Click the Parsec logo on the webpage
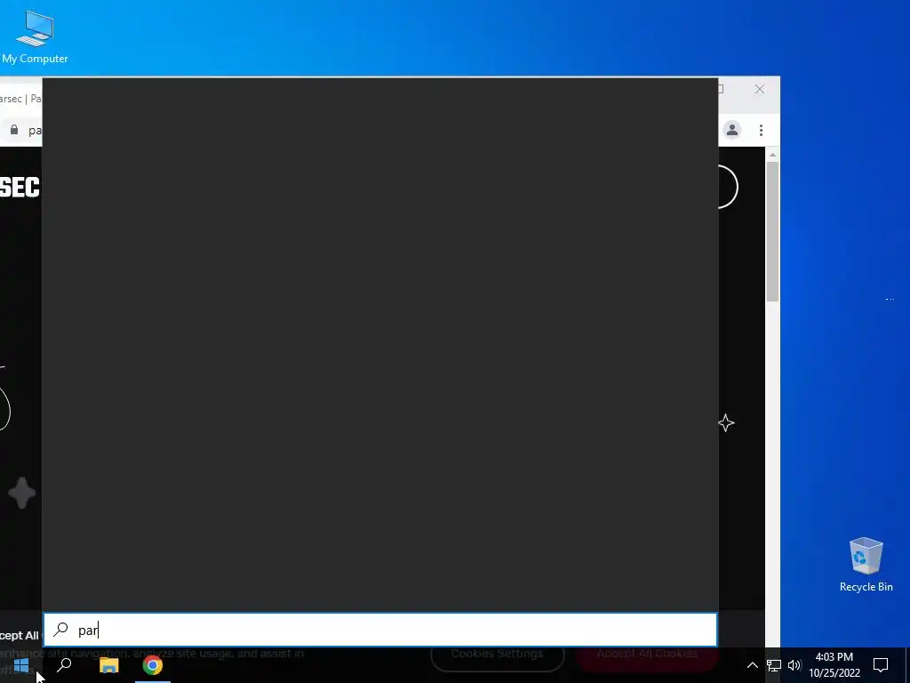Viewport: 910px width, 683px height. pos(20,187)
